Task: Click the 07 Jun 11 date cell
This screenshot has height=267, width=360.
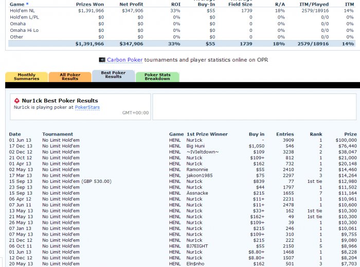Action: (20, 205)
